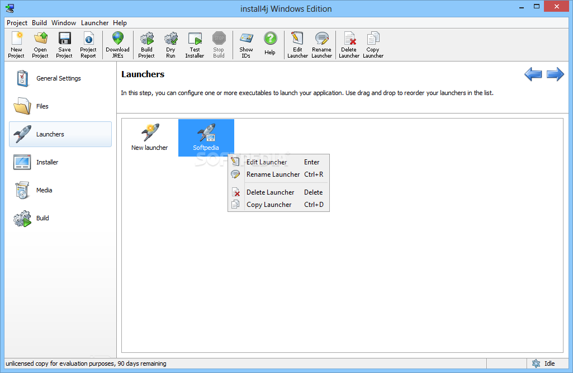Click the install4j icon in the title bar
Viewport: 573px width, 373px height.
point(10,8)
